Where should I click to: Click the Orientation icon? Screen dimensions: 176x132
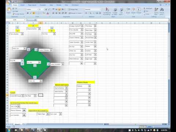point(63,9)
